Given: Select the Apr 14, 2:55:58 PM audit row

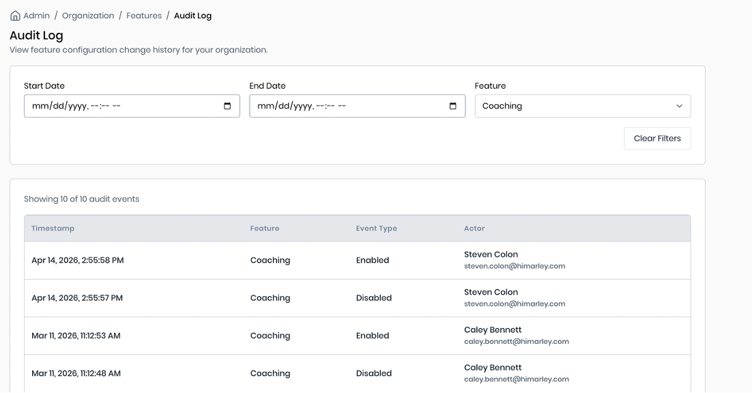Looking at the screenshot, I should click(x=78, y=261).
